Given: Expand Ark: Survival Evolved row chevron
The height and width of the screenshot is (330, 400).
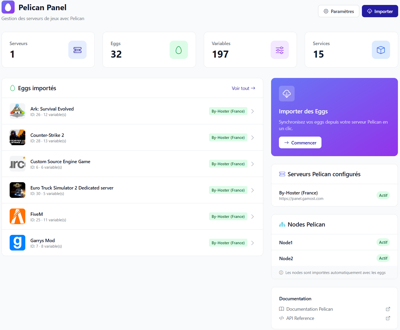Looking at the screenshot, I should tap(252, 111).
